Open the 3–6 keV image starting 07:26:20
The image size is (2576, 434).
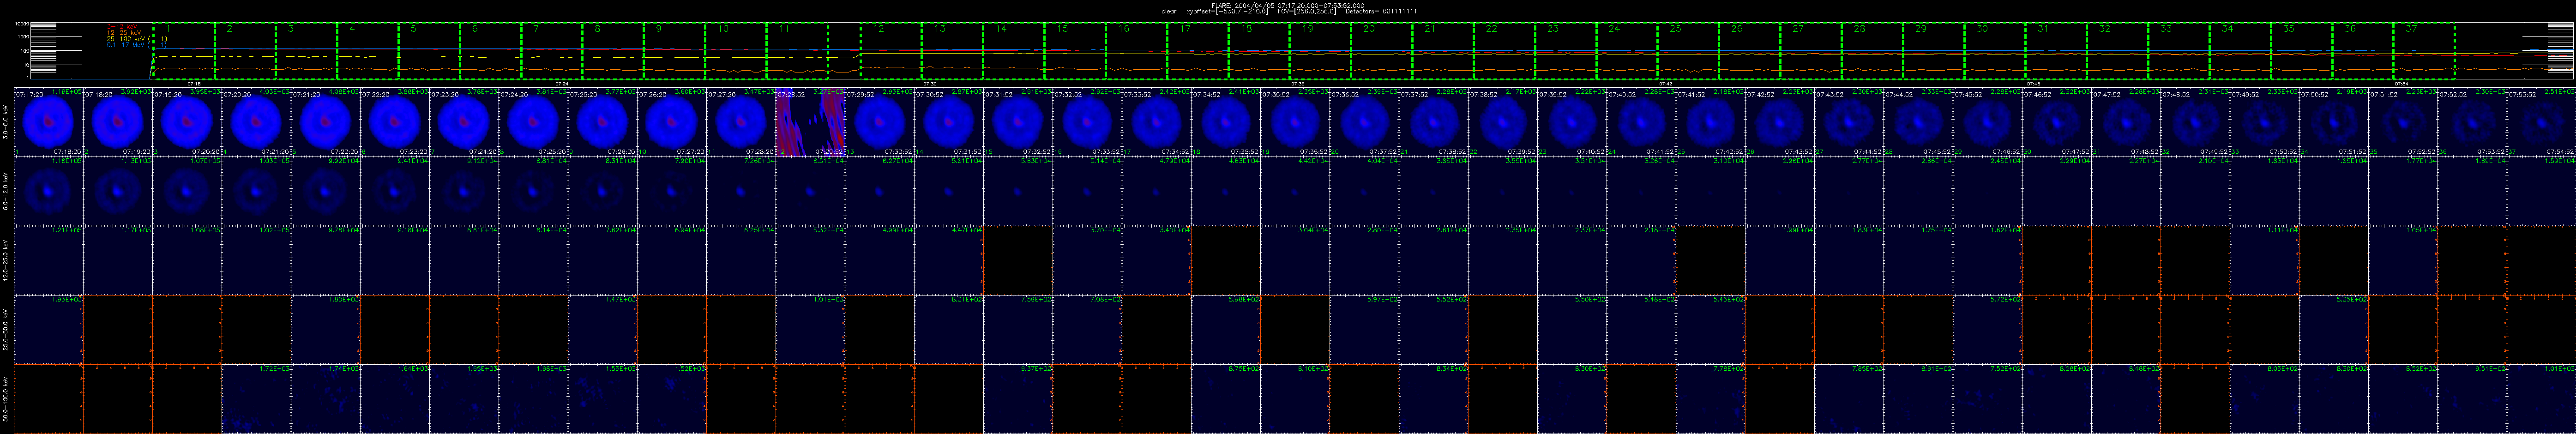(672, 122)
